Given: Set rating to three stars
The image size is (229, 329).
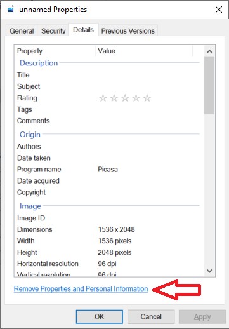Looking at the screenshot, I should [125, 98].
